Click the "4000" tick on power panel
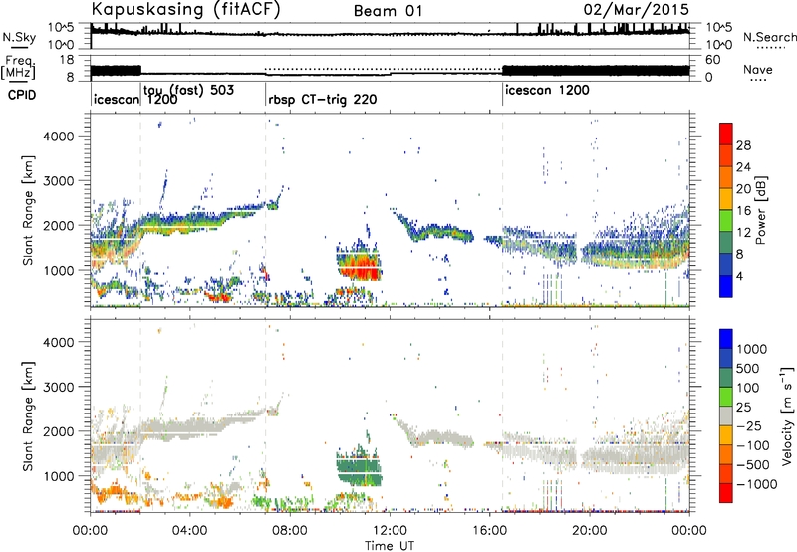Viewport: 797px width, 552px height. [58, 137]
